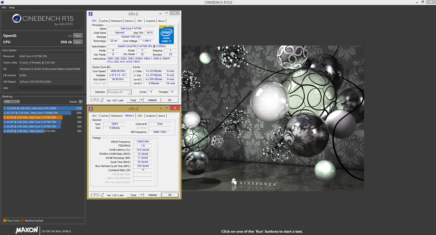Click Tools button in lower CPU-Z window
Image resolution: width=436 pixels, height=235 pixels.
(134, 195)
